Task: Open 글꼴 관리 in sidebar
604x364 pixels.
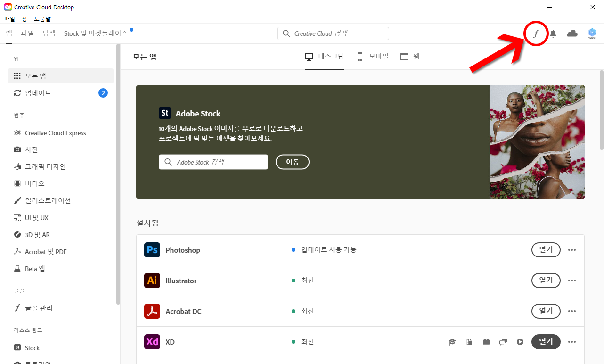Action: coord(61,308)
